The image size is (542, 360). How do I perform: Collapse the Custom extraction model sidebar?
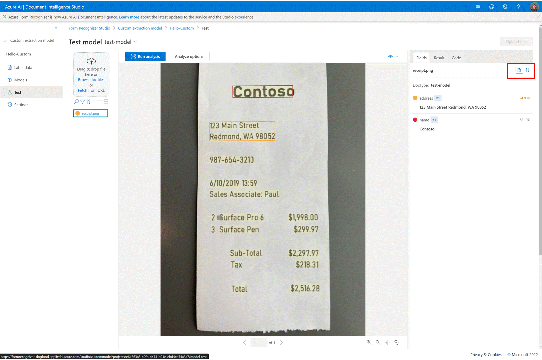point(56,28)
